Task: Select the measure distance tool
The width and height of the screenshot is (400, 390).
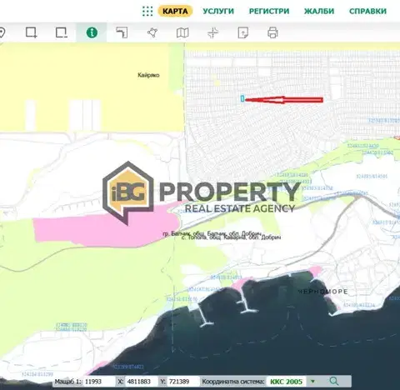Action: click(x=122, y=32)
